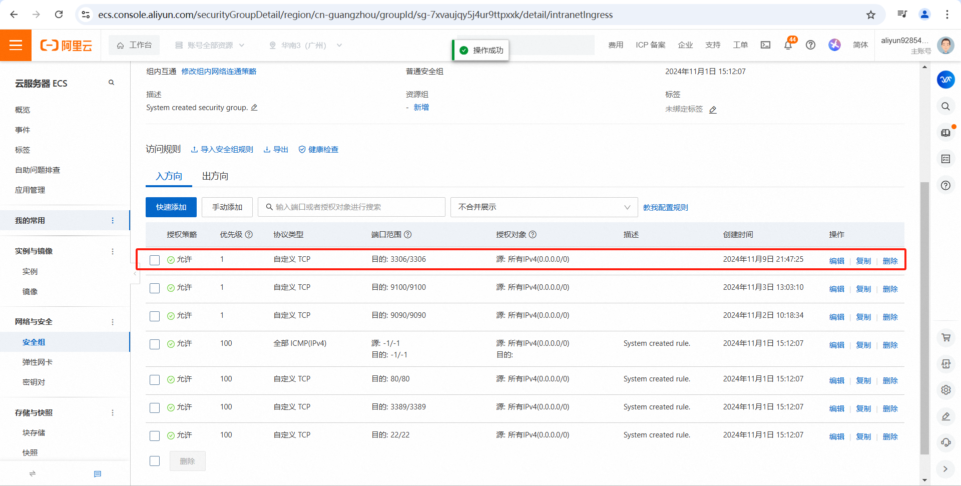Screen dimensions: 961x486
Task: Collapse the left sidebar with the edge arrow
Action: click(x=135, y=274)
